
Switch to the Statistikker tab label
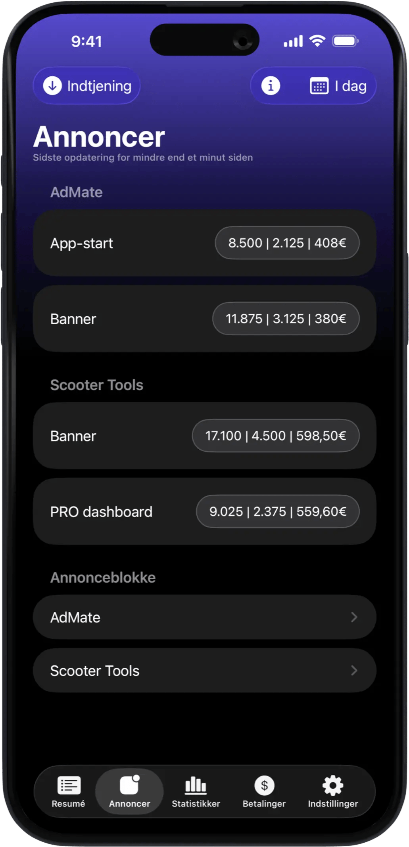tap(196, 804)
